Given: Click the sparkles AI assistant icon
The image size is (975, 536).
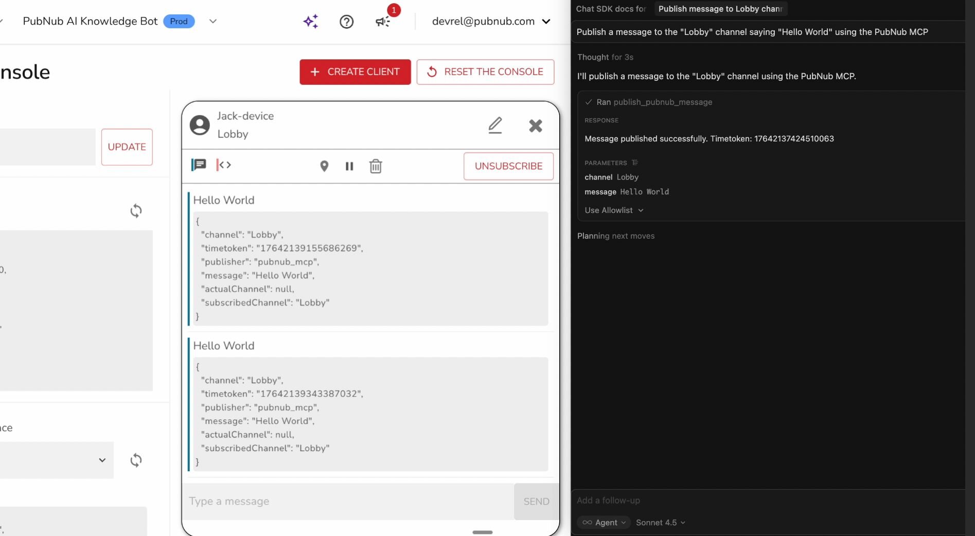Looking at the screenshot, I should click(x=311, y=21).
